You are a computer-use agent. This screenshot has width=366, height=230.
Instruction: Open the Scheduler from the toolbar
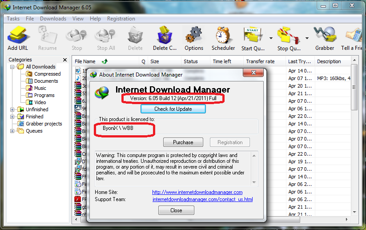223,38
